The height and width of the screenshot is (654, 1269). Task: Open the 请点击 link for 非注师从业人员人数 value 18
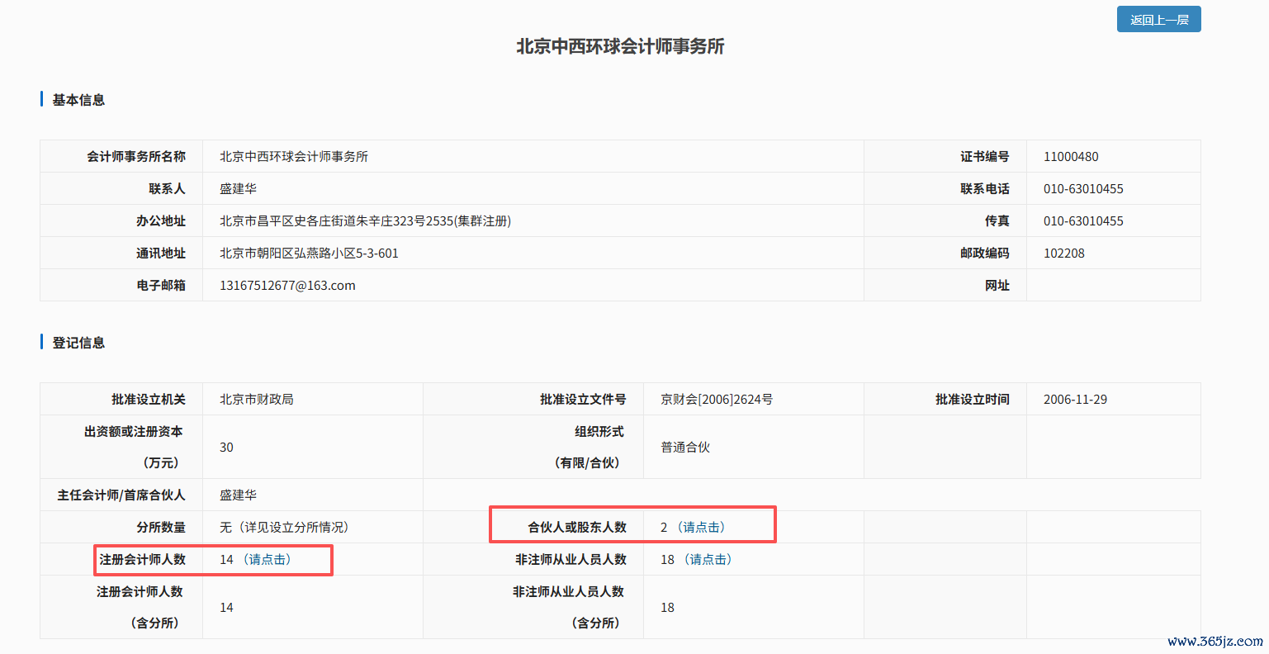tap(710, 559)
